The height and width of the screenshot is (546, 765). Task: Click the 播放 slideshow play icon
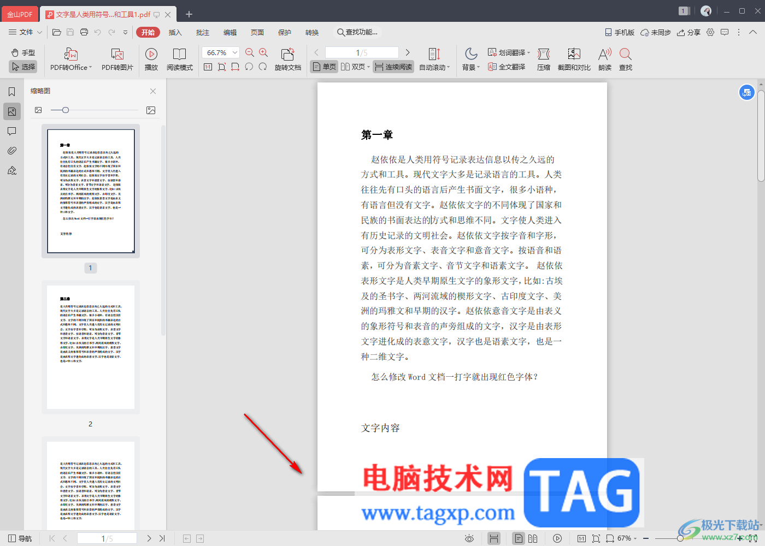[x=151, y=55]
